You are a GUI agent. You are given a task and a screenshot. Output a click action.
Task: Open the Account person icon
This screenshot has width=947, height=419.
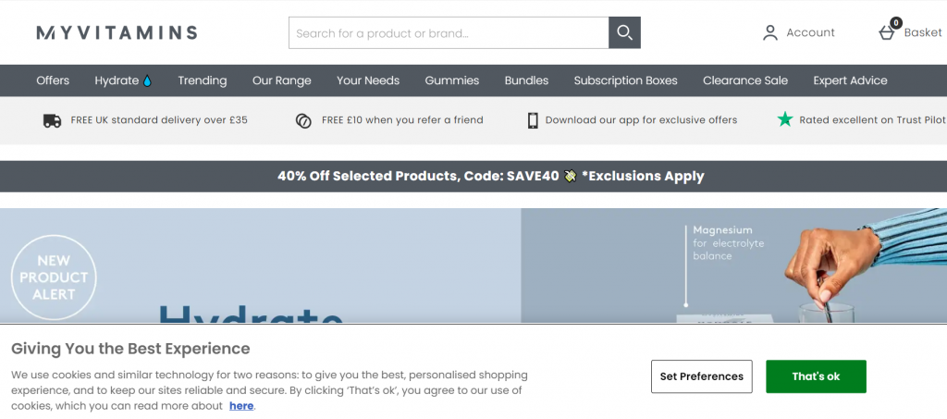coord(770,32)
